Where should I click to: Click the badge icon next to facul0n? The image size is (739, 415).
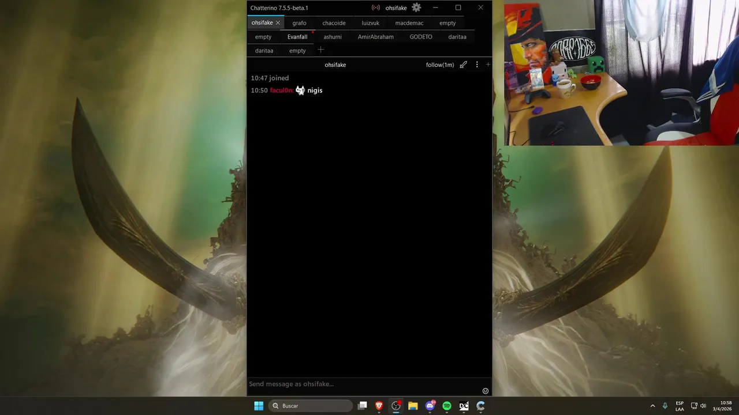click(x=300, y=90)
